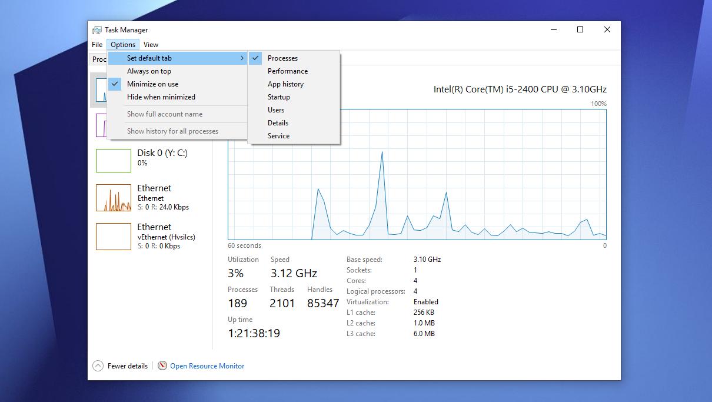712x402 pixels.
Task: Expand the Set default tab arrow
Action: point(242,58)
